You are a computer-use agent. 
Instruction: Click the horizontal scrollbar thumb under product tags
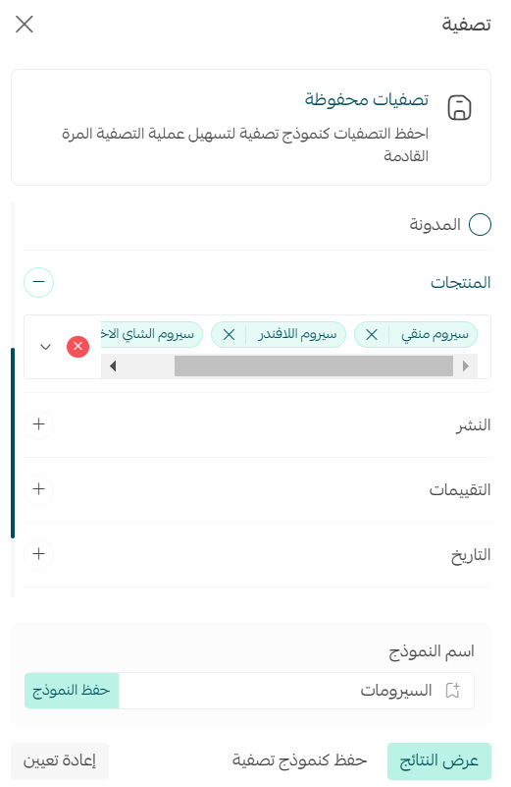[x=314, y=365]
